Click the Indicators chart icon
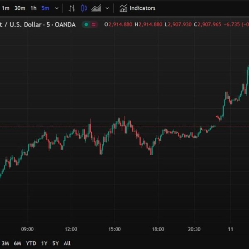Image resolution: width=249 pixels, height=249 pixels. click(123, 8)
